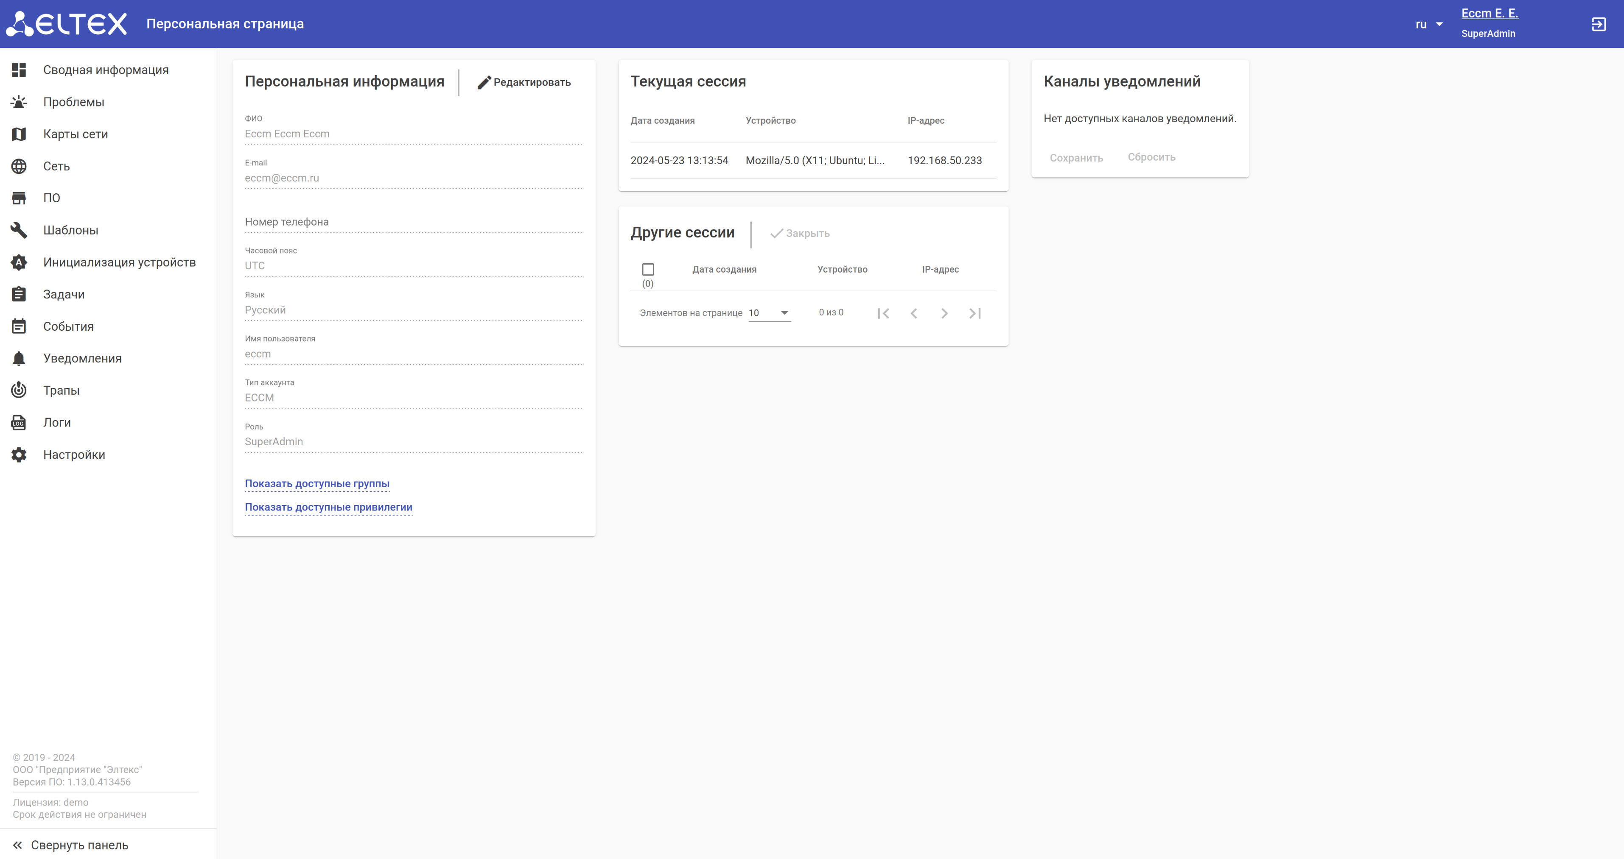The height and width of the screenshot is (859, 1624).
Task: Go to next page of sessions
Action: pos(944,313)
